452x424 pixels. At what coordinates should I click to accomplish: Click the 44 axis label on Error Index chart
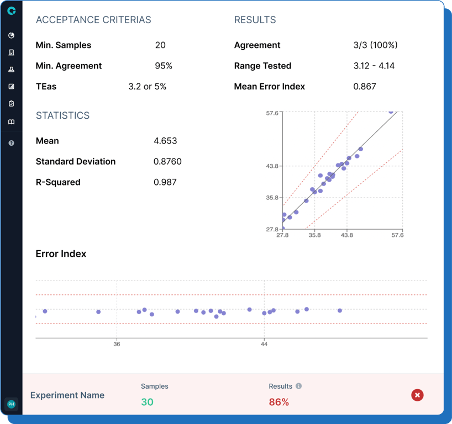264,344
